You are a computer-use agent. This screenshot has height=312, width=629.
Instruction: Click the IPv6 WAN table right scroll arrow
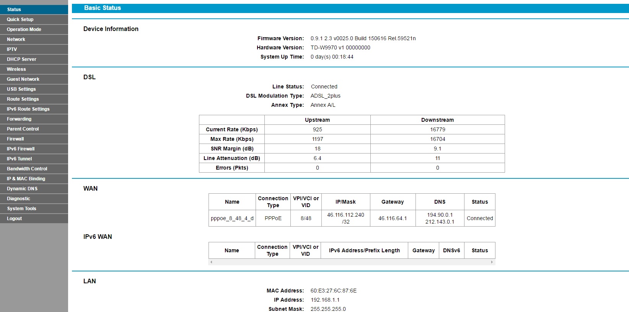(x=492, y=262)
